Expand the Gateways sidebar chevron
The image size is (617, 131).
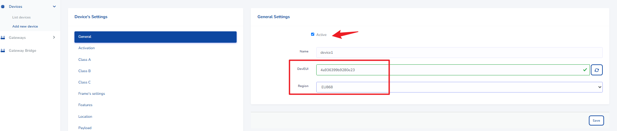[54, 38]
